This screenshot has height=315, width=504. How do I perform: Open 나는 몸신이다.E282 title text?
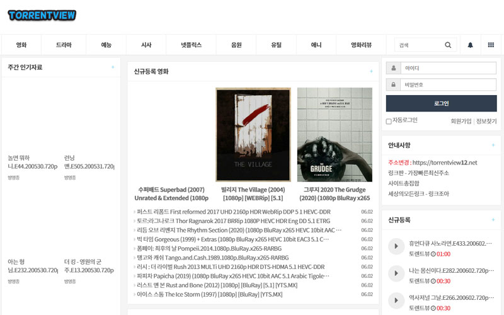[x=451, y=270]
